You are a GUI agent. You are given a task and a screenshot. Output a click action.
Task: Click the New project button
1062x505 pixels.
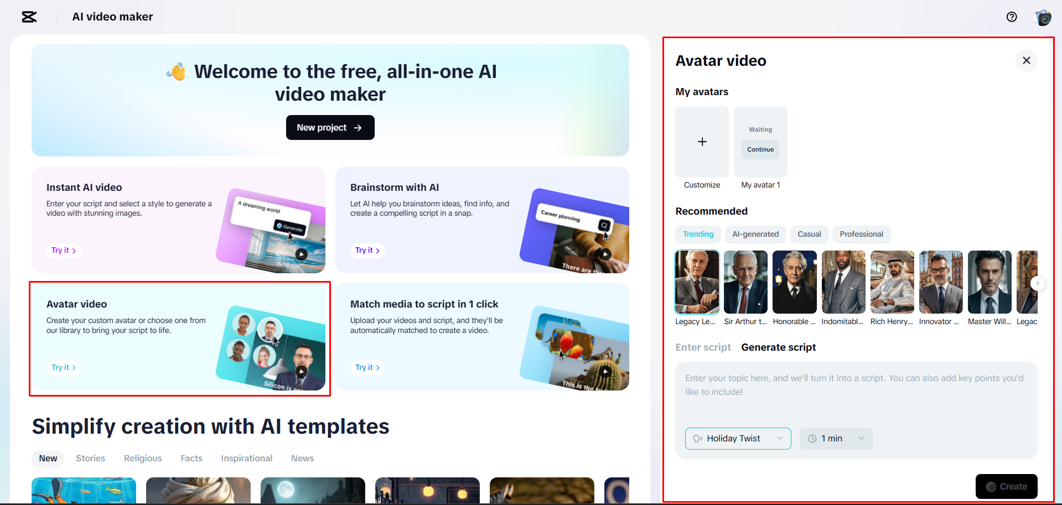[330, 127]
